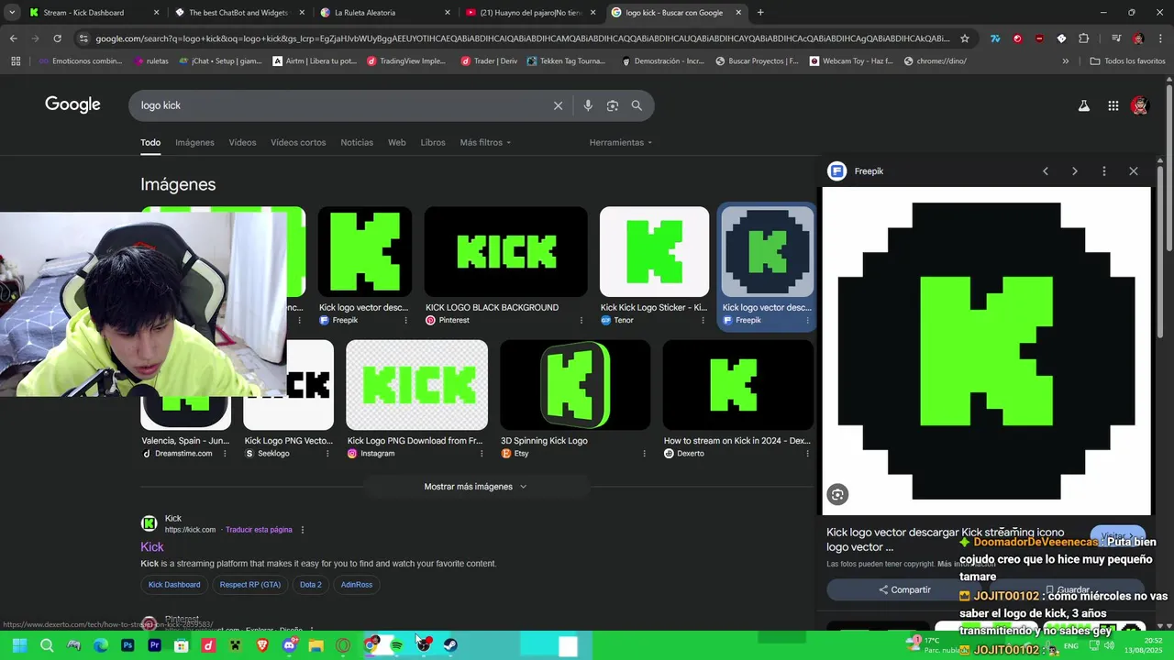Open Spotify from the taskbar
Image resolution: width=1174 pixels, height=660 pixels.
tap(396, 645)
